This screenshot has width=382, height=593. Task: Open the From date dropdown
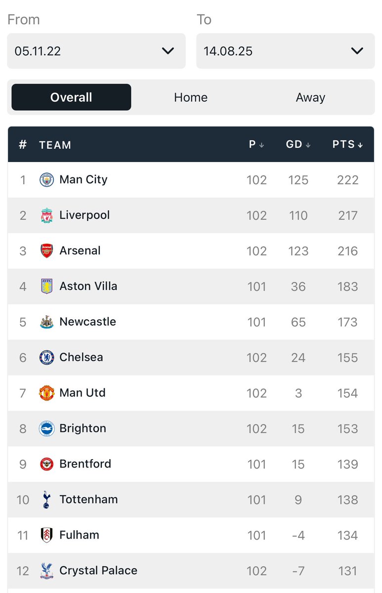pos(96,51)
